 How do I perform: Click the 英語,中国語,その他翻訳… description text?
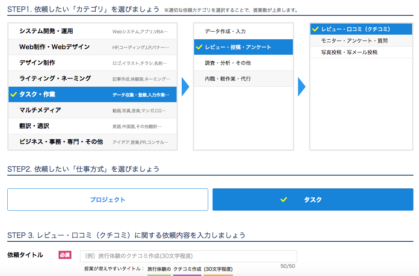[137, 126]
